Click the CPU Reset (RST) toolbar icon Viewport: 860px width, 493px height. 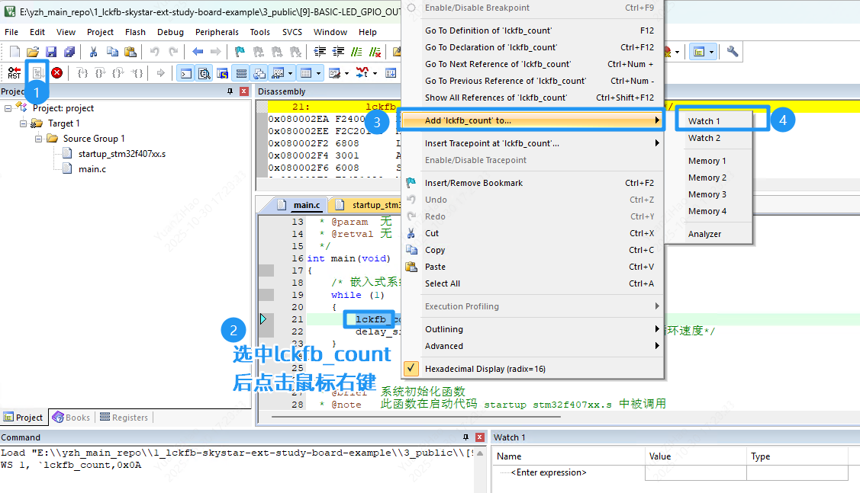pos(14,73)
